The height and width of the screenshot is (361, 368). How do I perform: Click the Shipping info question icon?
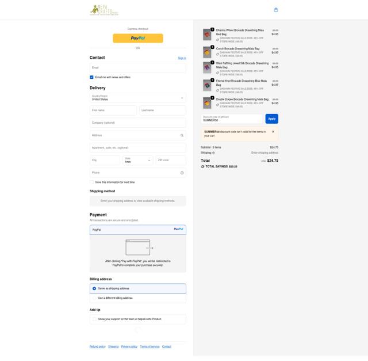point(213,153)
